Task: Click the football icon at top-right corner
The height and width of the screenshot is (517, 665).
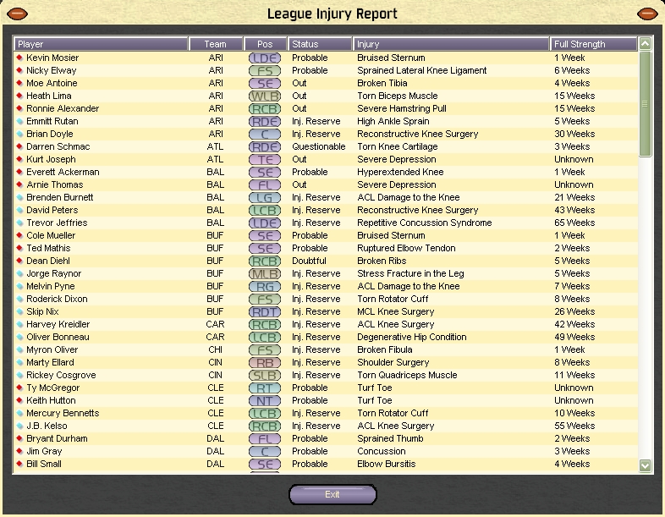Action: tap(648, 14)
